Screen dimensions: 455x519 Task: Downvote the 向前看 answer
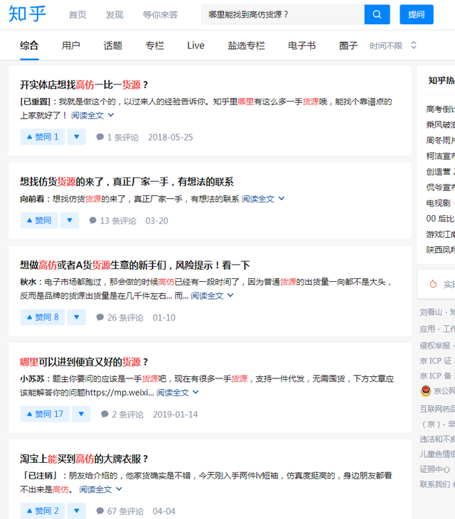70,220
